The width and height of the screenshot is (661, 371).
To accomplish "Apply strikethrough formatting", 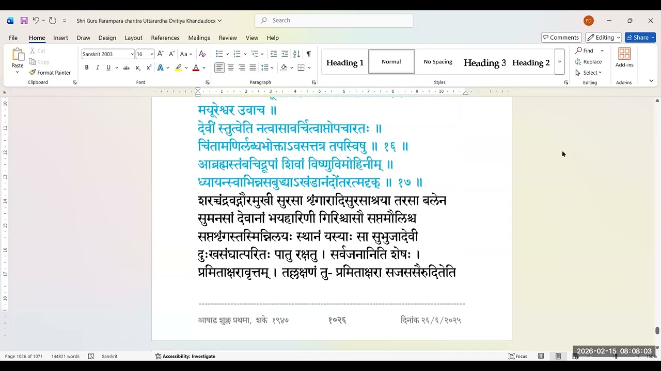I will pos(126,68).
